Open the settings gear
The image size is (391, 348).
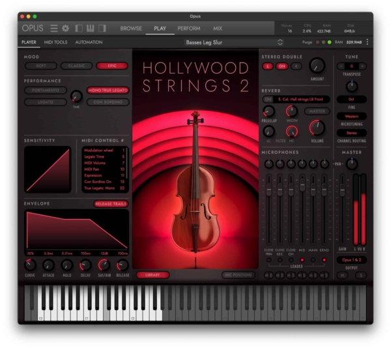pyautogui.click(x=66, y=28)
